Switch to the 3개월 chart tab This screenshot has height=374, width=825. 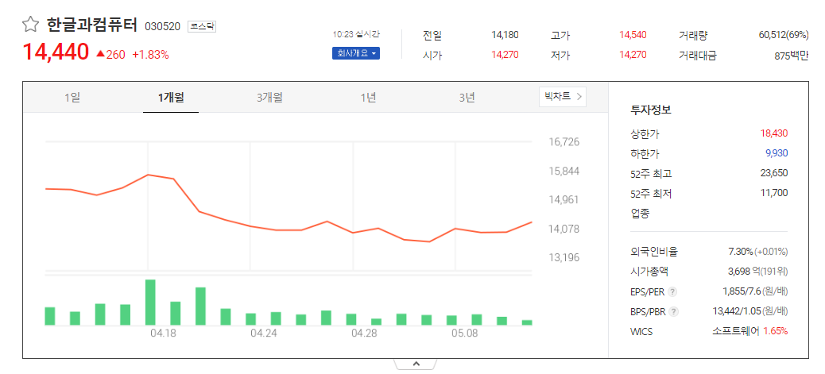point(269,98)
